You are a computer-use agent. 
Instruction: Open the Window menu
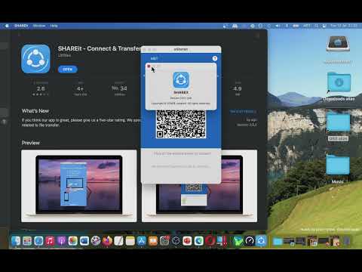click(39, 26)
